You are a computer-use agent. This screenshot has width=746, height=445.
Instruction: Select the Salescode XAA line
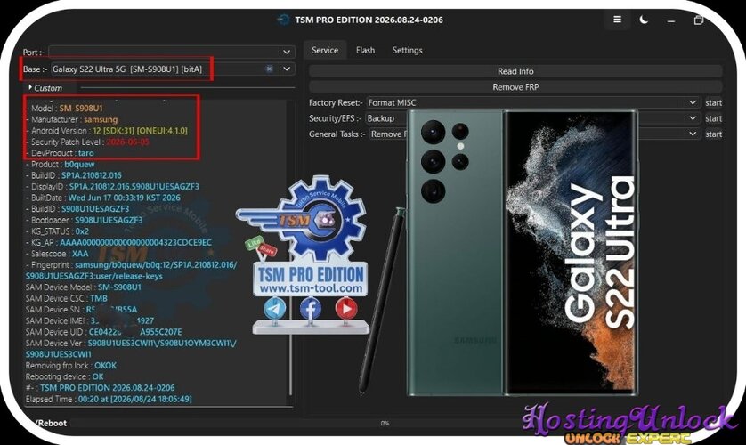click(57, 254)
